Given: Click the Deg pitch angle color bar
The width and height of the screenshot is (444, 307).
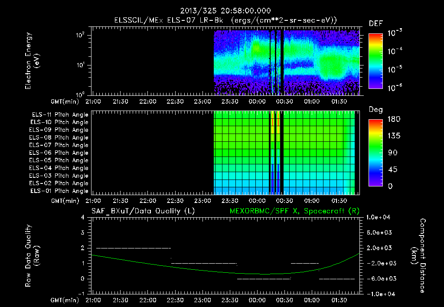Looking at the screenshot, I should point(375,153).
